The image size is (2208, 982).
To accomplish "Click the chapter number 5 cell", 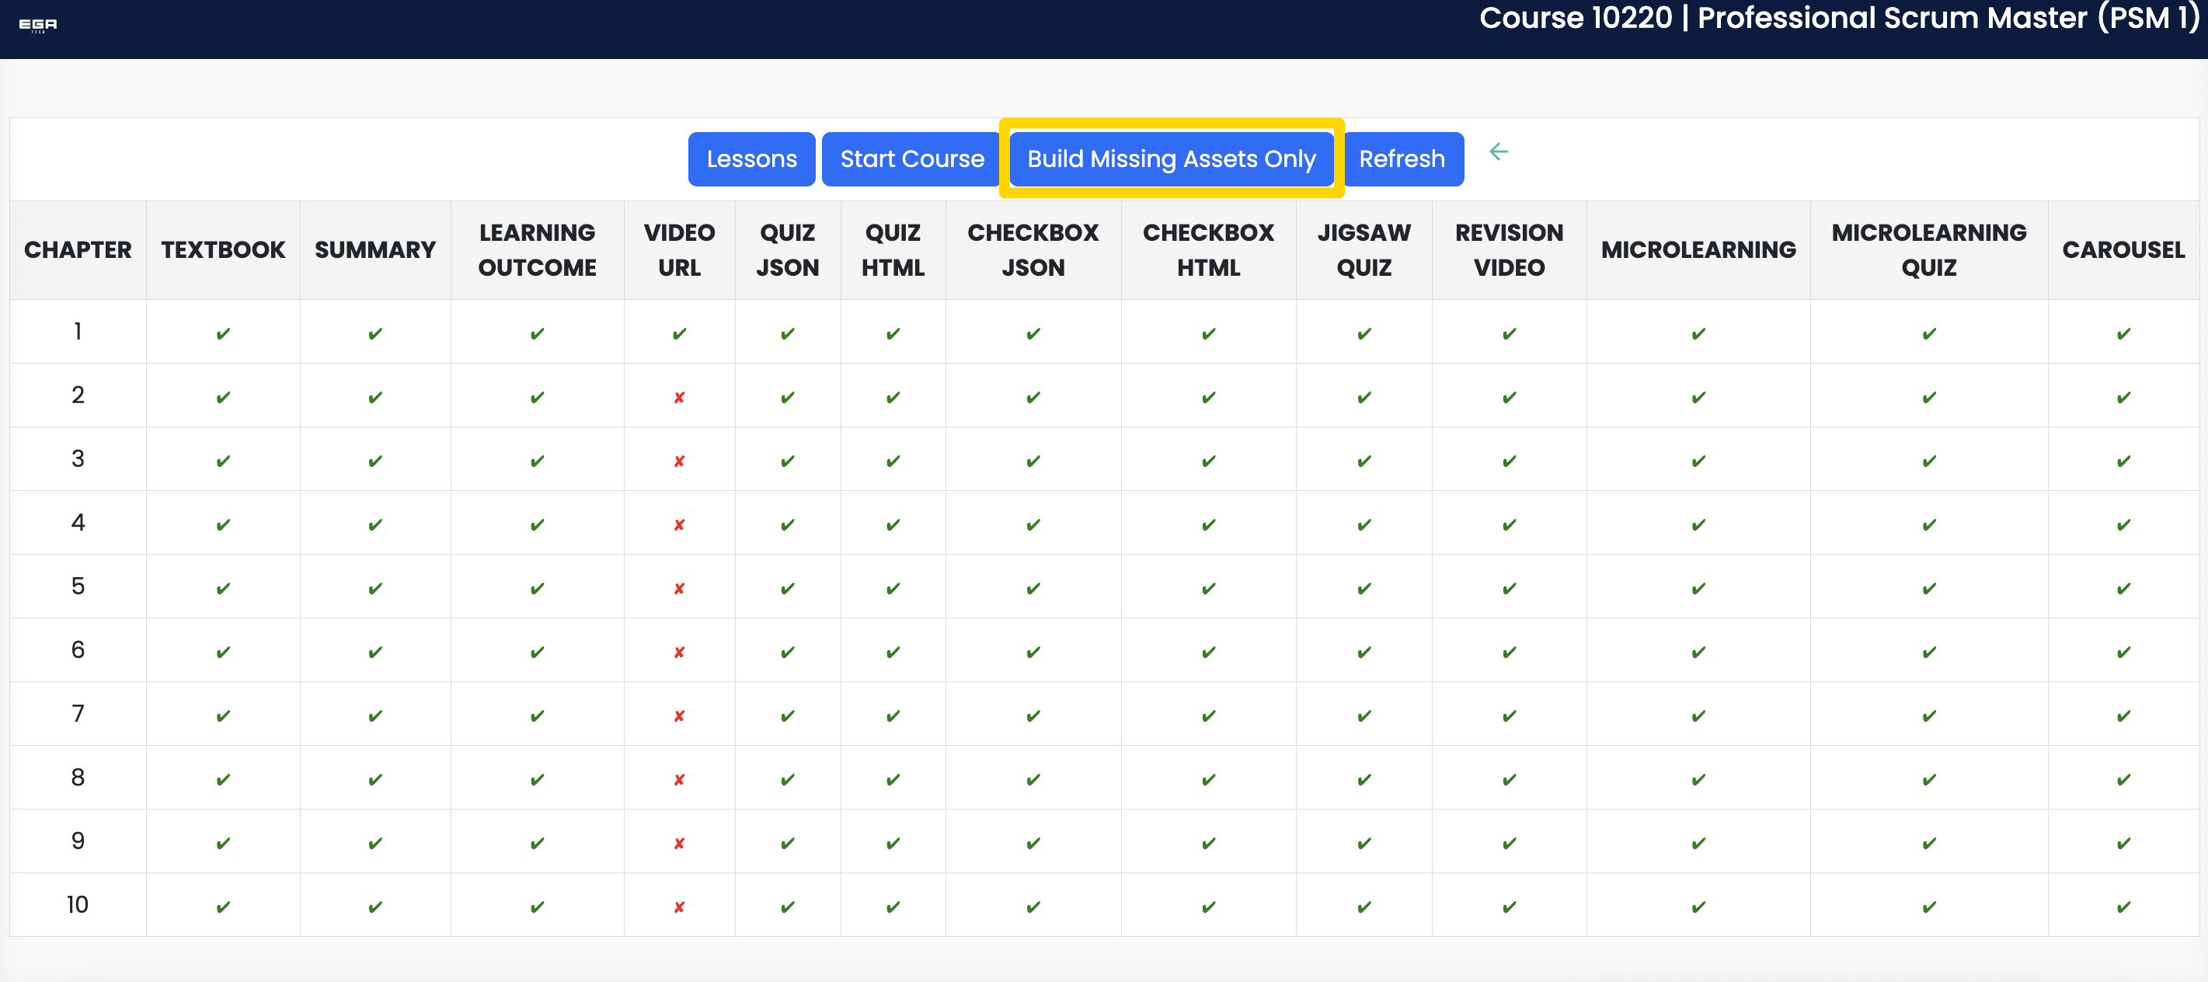I will click(78, 586).
